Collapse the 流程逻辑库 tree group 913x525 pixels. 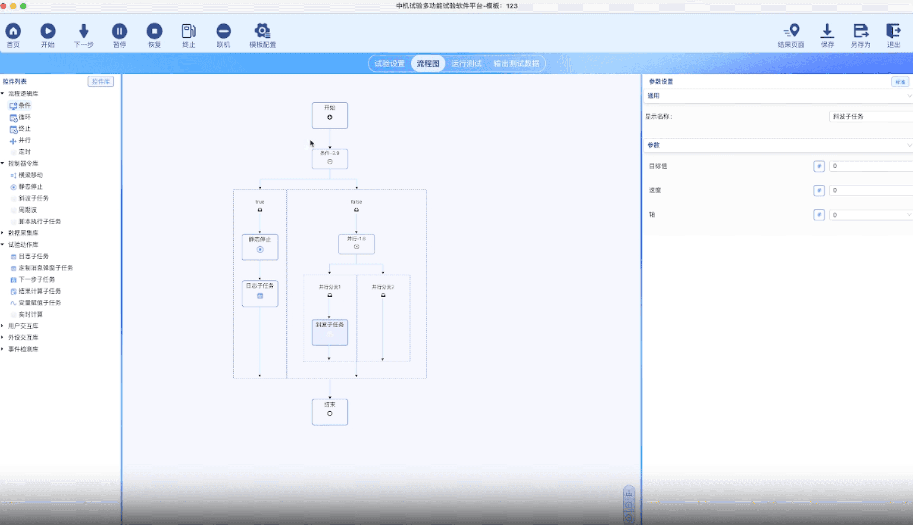coord(3,93)
